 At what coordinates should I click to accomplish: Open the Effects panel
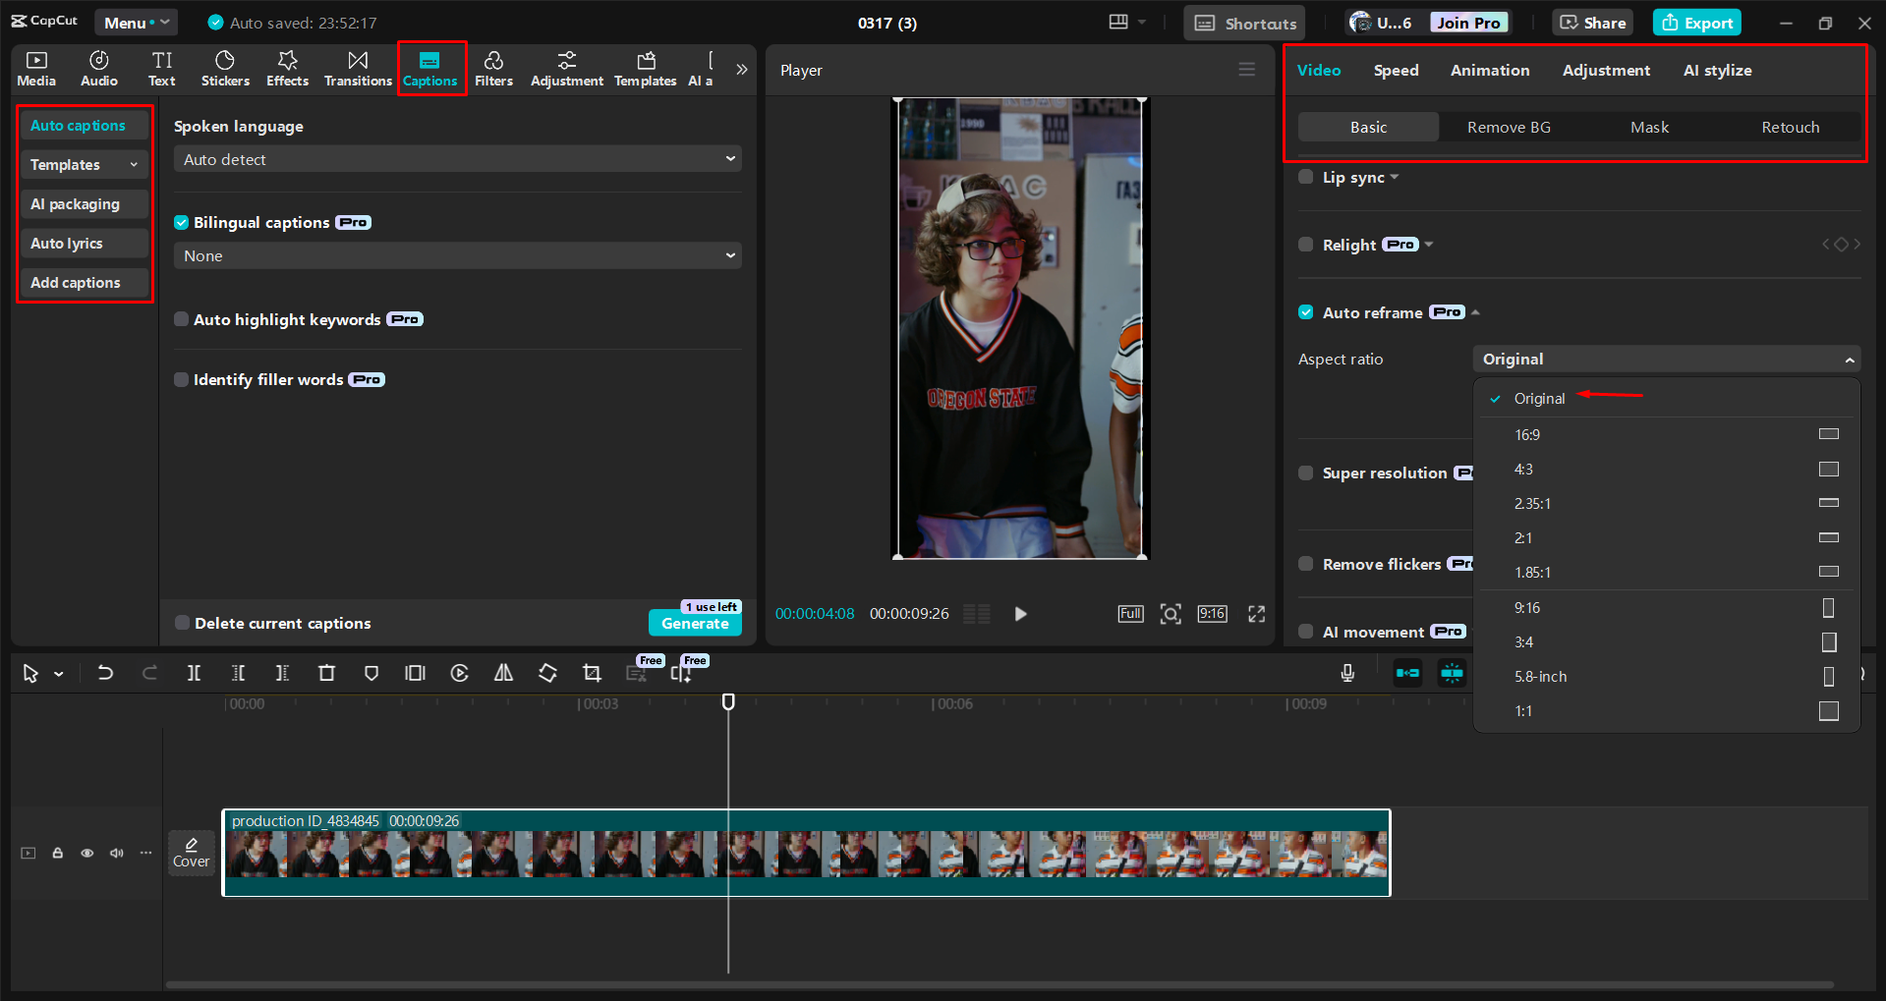[287, 69]
